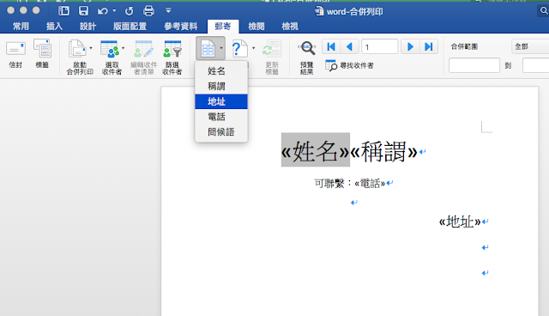Expand the Start Mail Merge dropdown arrow

click(91, 47)
